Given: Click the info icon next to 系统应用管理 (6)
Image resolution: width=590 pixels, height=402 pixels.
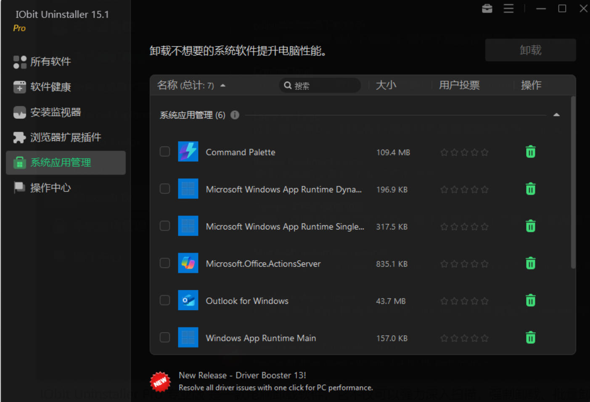Looking at the screenshot, I should click(x=235, y=115).
